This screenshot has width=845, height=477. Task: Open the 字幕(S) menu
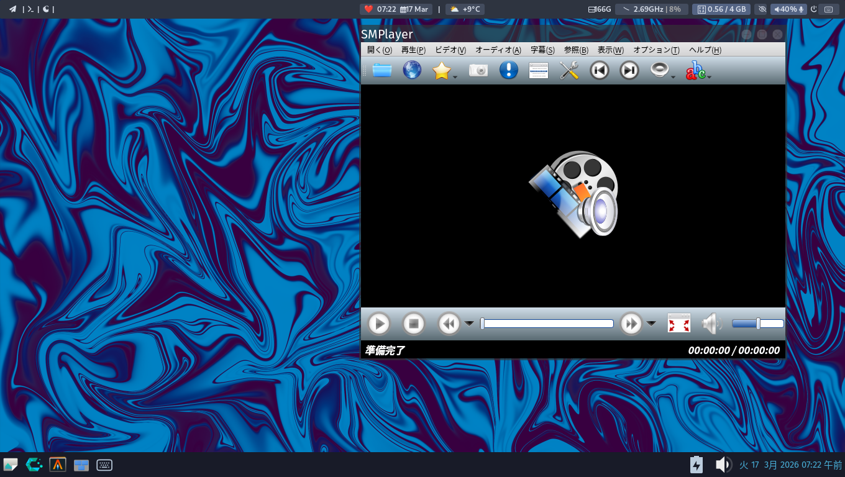click(x=542, y=50)
